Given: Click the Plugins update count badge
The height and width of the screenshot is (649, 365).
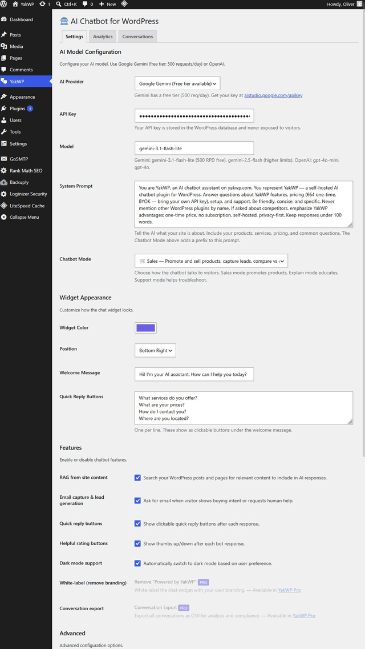Looking at the screenshot, I should coord(30,109).
